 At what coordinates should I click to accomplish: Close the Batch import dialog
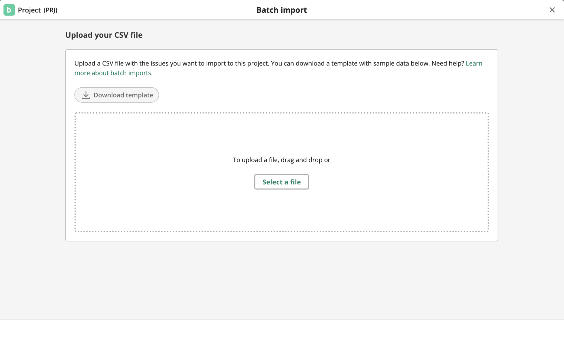(552, 10)
